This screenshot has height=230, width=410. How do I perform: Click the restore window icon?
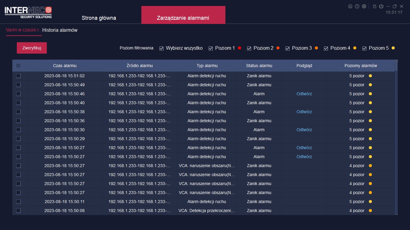pos(395,6)
